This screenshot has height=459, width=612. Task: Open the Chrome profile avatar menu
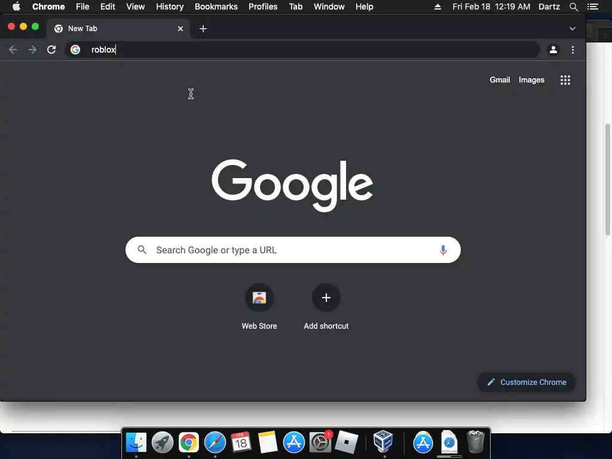tap(553, 50)
